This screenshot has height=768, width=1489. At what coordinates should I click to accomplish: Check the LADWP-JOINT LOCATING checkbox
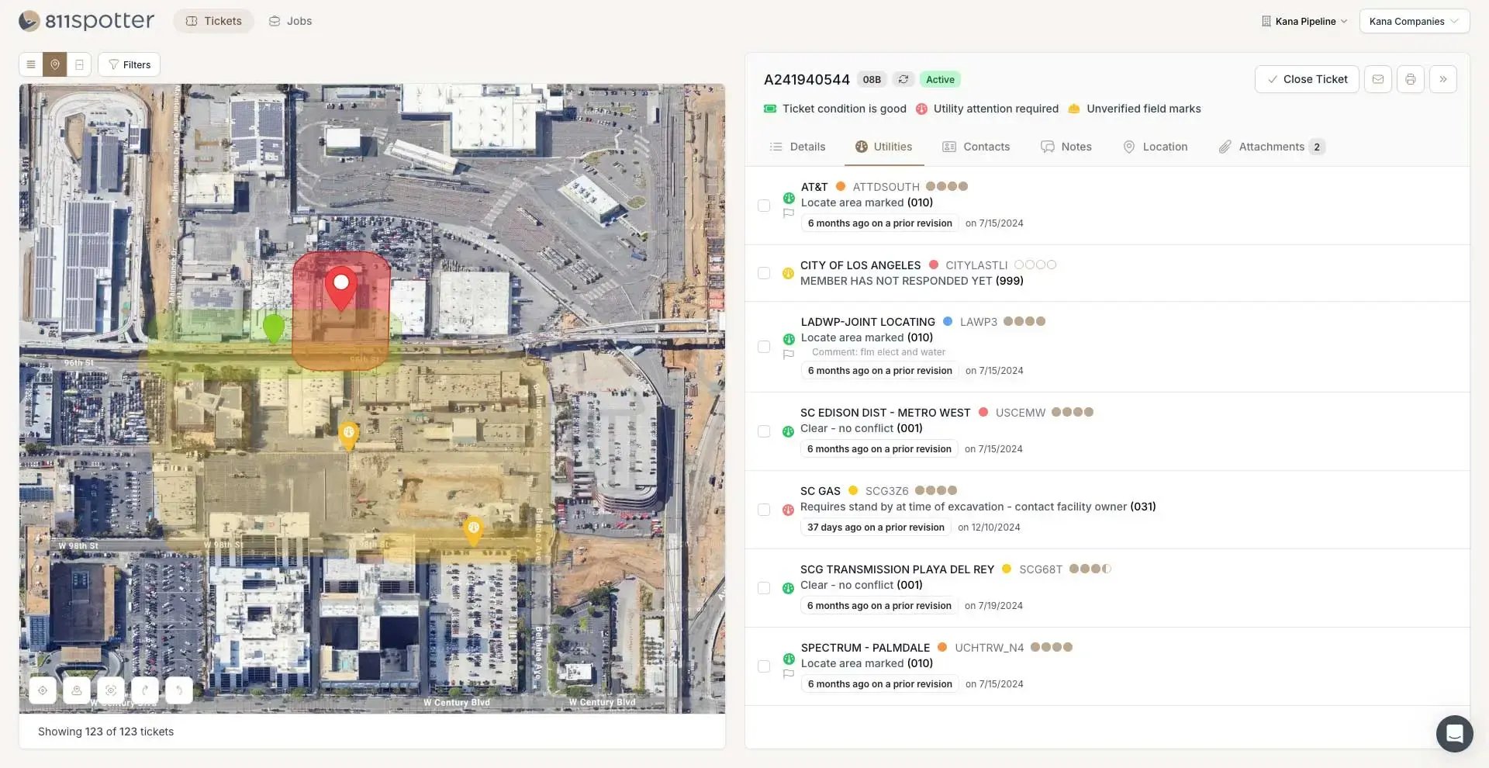(764, 347)
